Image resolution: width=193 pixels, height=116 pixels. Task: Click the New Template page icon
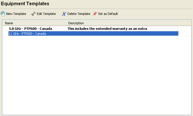tap(3, 14)
